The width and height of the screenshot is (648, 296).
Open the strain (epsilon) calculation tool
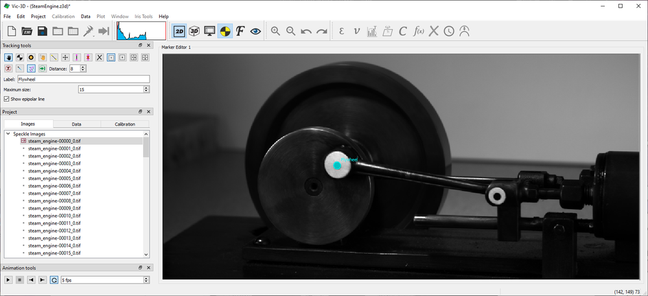[341, 31]
